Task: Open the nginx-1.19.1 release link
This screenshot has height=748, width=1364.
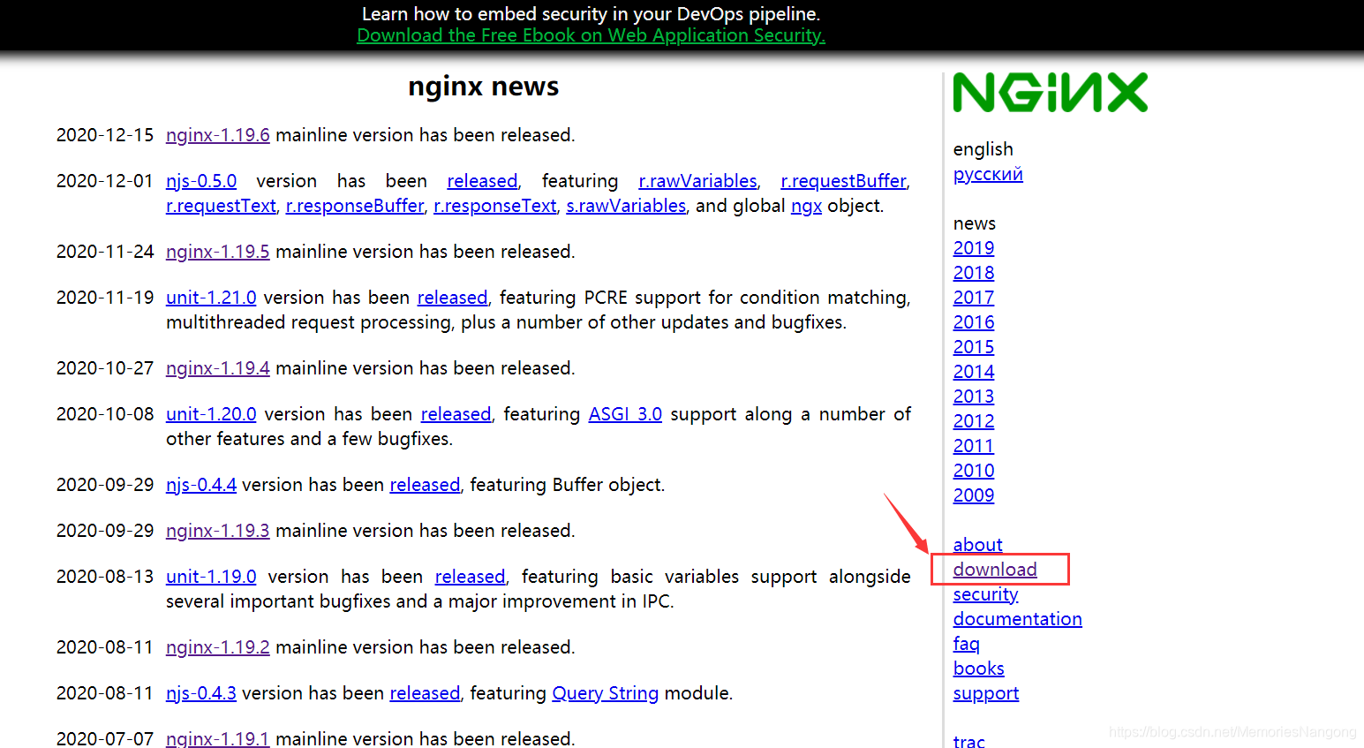Action: tap(217, 738)
